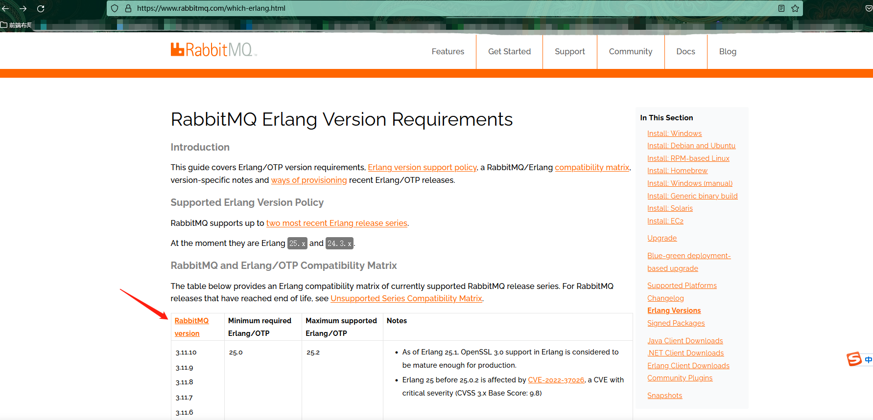This screenshot has height=420, width=873.
Task: Open the Blog menu item
Action: tap(728, 51)
